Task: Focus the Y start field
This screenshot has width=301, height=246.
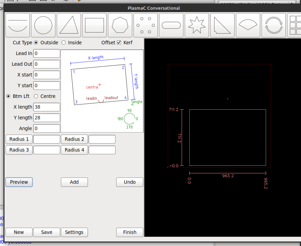Action: [x=47, y=86]
